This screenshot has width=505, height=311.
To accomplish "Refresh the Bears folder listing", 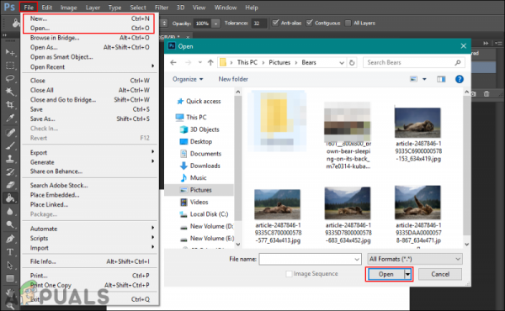I will pyautogui.click(x=352, y=62).
